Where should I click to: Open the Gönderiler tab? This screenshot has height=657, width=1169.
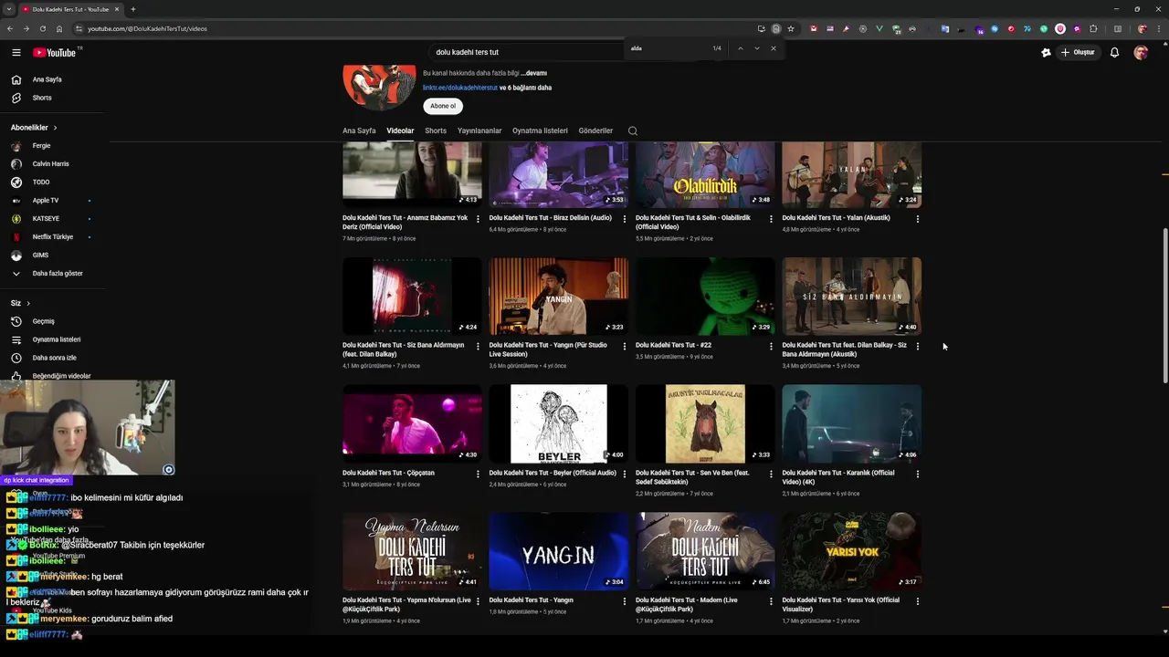(x=595, y=130)
